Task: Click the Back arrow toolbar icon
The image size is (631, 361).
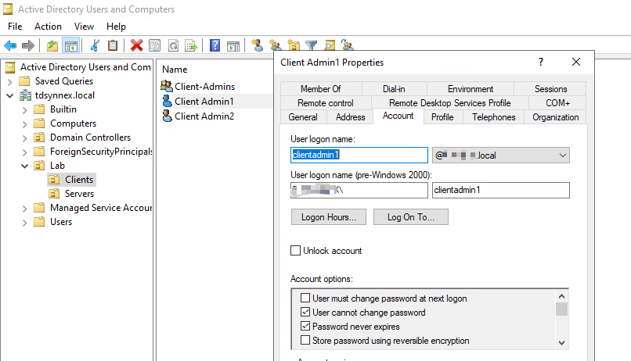Action: pos(10,45)
